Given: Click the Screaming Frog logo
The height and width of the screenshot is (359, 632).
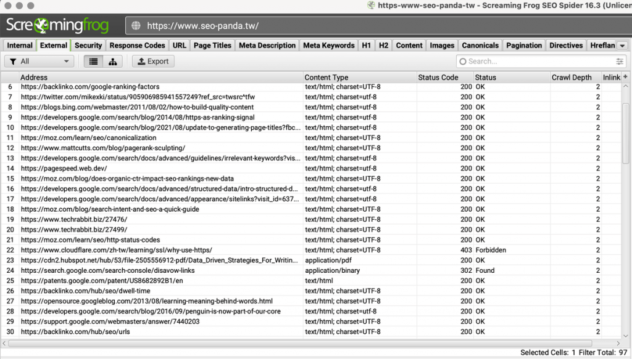Looking at the screenshot, I should coord(57,25).
